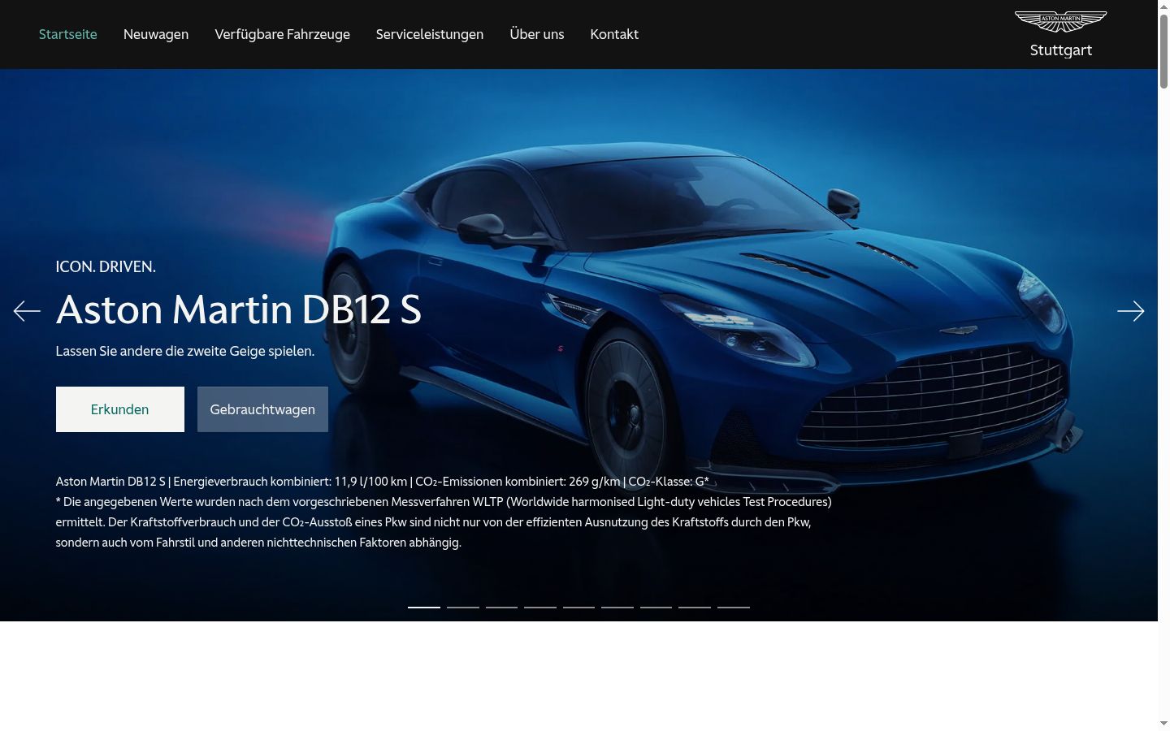Viewport: 1170px width, 731px height.
Task: Click the scrollbar up arrow
Action: (x=1163, y=6)
